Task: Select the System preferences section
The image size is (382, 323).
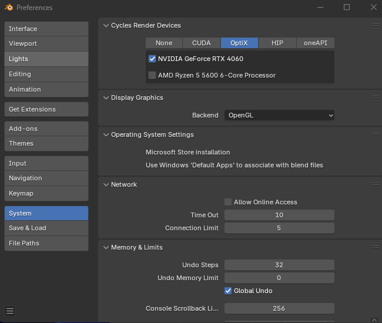Action: 46,213
